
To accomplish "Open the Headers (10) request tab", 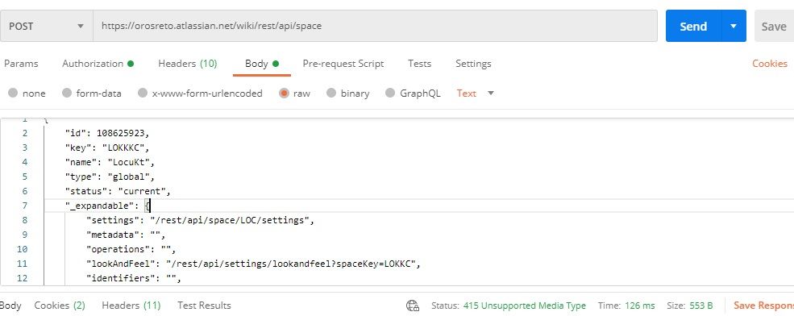I will (187, 64).
